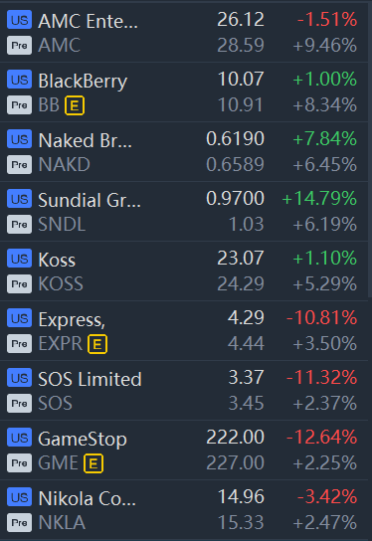Select the NKLA ticker symbol

[x=62, y=522]
